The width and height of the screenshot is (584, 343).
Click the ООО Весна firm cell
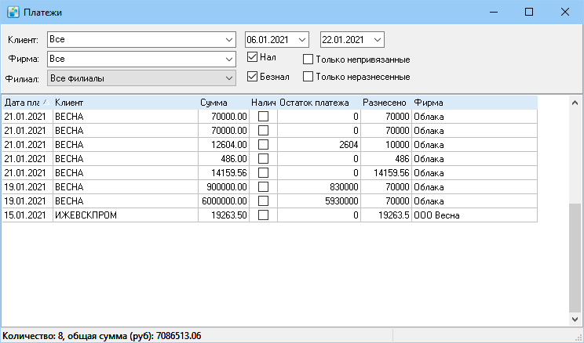pos(474,215)
